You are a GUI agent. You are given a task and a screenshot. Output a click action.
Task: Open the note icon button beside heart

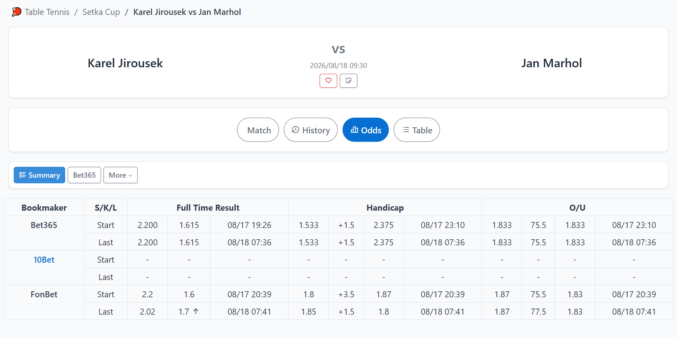pos(349,81)
